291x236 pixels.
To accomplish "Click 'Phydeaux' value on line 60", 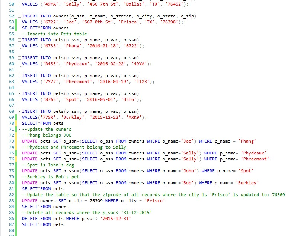I will pyautogui.click(x=77, y=64).
